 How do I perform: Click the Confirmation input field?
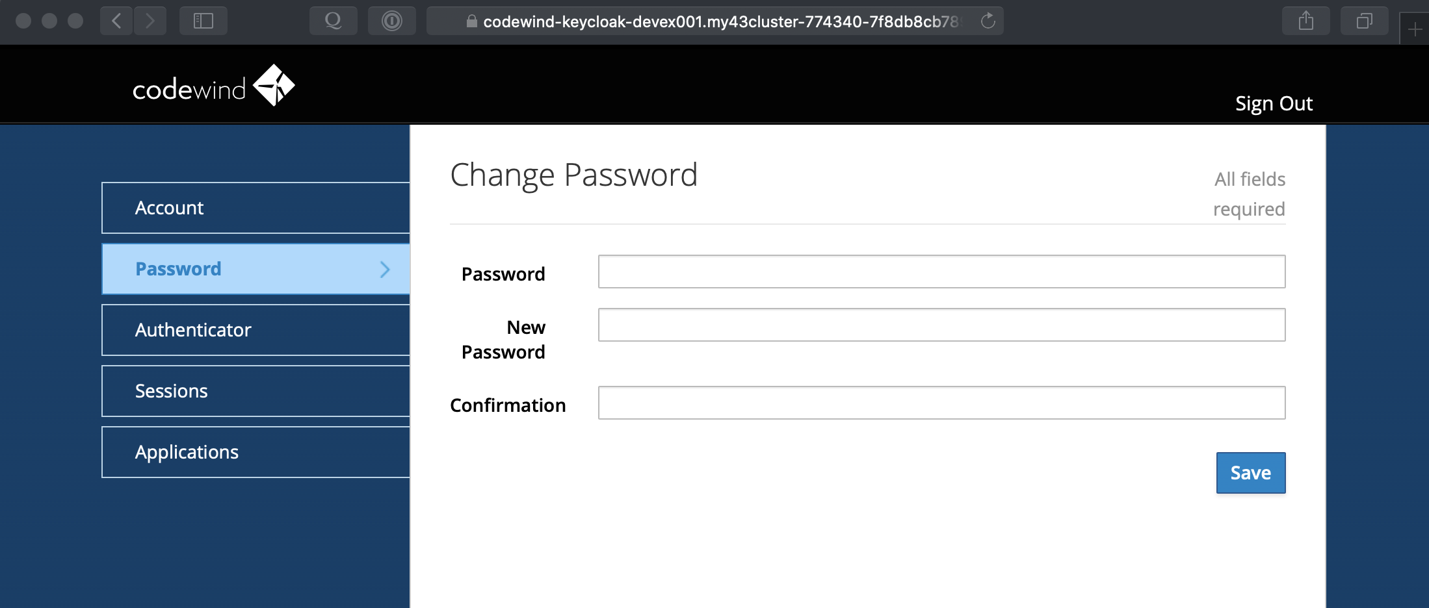coord(941,402)
